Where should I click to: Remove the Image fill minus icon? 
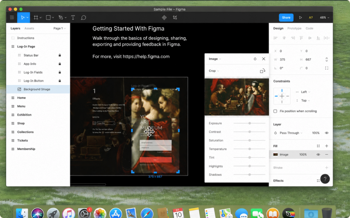pos(327,155)
